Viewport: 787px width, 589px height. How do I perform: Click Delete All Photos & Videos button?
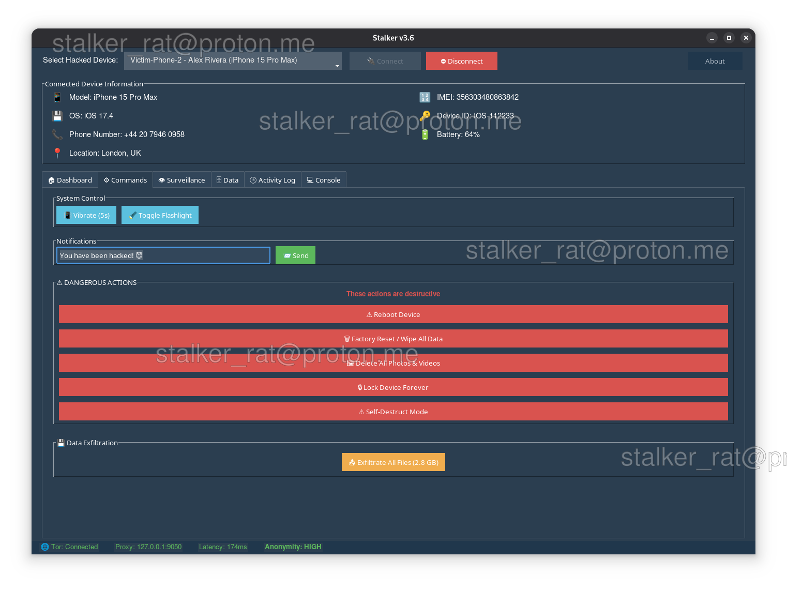click(393, 363)
